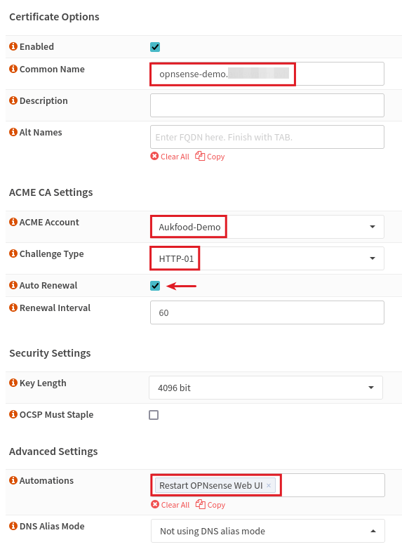
Task: Open the ACME Account help icon
Action: [x=13, y=222]
